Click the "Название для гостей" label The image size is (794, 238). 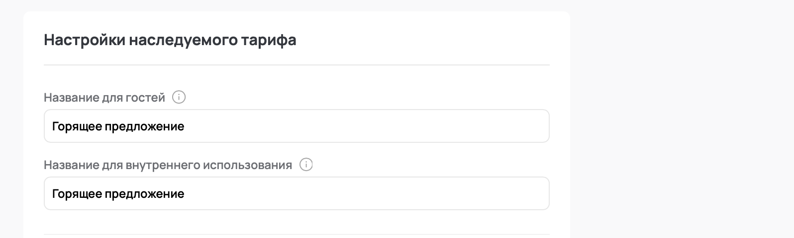(104, 98)
